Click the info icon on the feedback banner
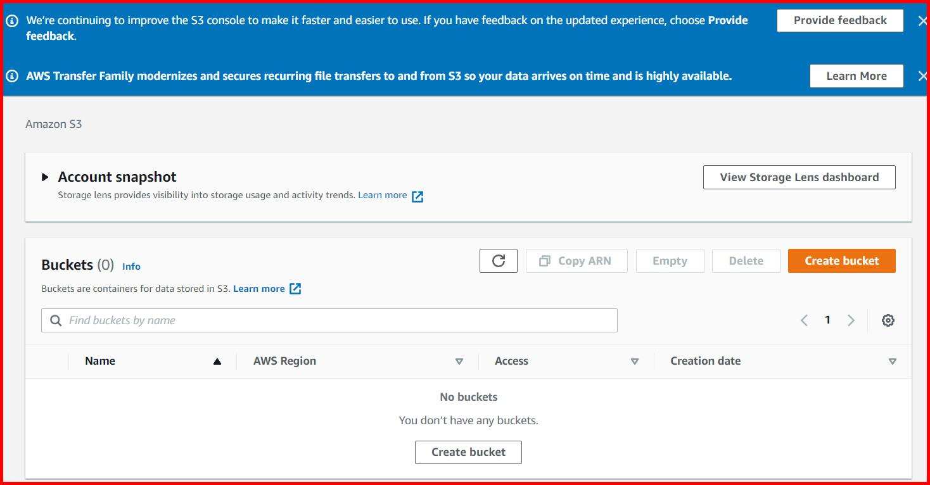Screen dimensions: 930x485 point(11,20)
